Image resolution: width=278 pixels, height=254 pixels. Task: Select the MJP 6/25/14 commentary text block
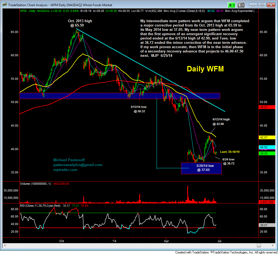(x=195, y=38)
